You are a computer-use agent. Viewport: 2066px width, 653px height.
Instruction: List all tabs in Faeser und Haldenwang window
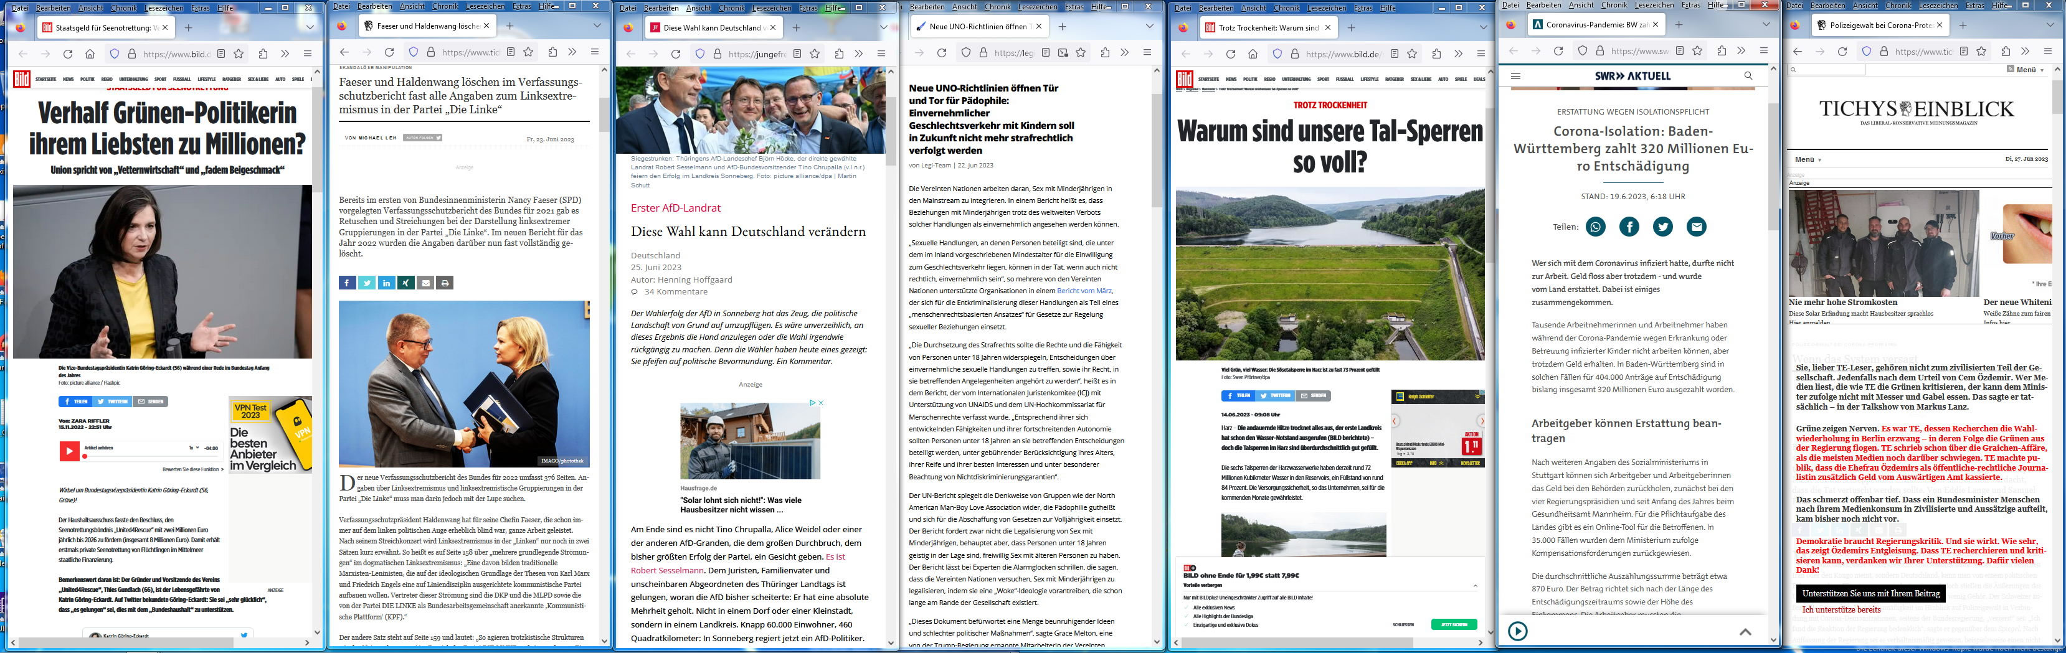tap(597, 26)
